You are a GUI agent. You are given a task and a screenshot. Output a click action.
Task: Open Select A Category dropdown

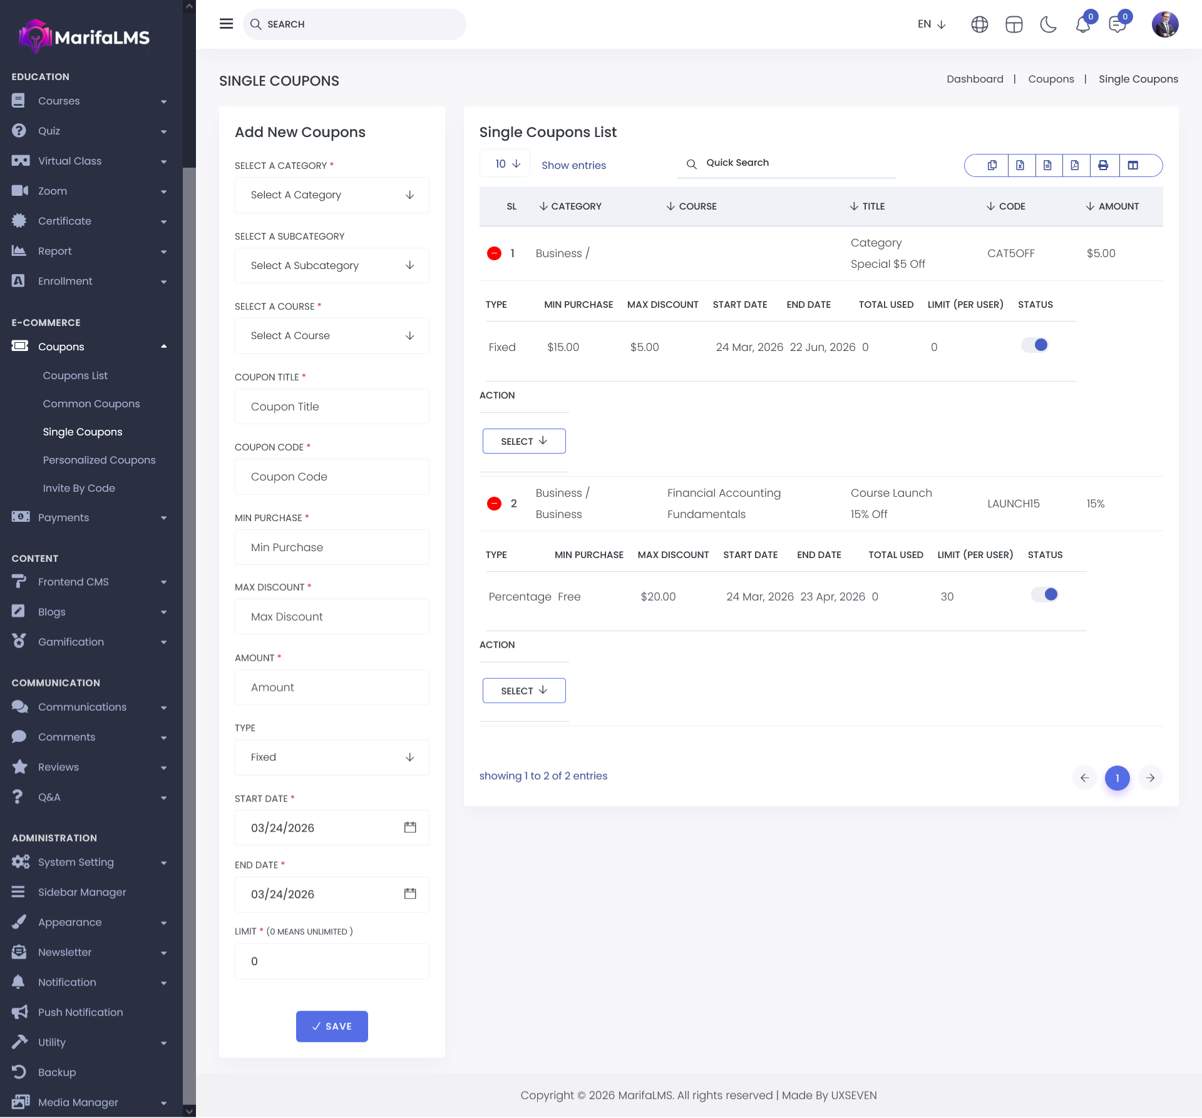click(332, 195)
